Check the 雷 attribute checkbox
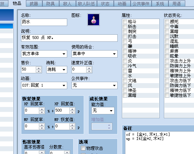194x154 pixels. (x=125, y=71)
